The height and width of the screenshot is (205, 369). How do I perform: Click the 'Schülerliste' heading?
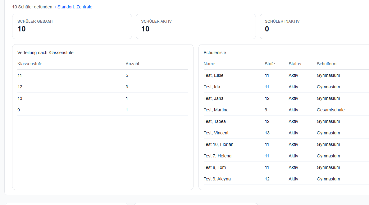(x=215, y=53)
